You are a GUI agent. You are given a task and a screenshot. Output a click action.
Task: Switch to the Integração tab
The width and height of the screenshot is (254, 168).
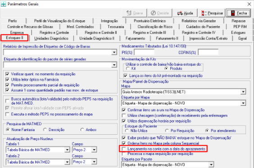109,21
